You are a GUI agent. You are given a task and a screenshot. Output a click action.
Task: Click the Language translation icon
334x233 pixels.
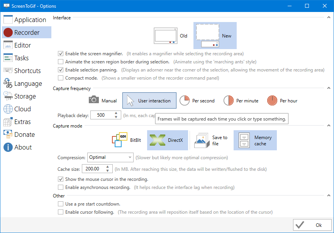point(8,83)
